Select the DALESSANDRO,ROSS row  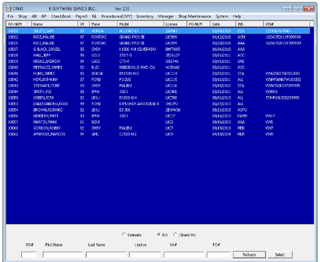158,104
